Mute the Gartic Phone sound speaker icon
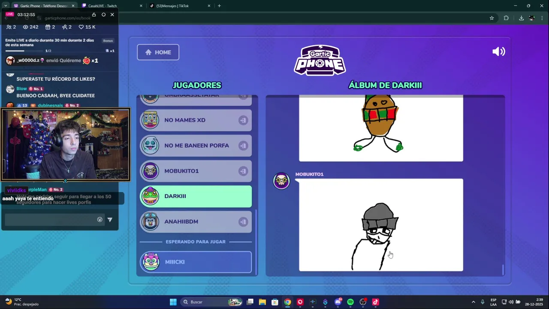 click(x=498, y=52)
